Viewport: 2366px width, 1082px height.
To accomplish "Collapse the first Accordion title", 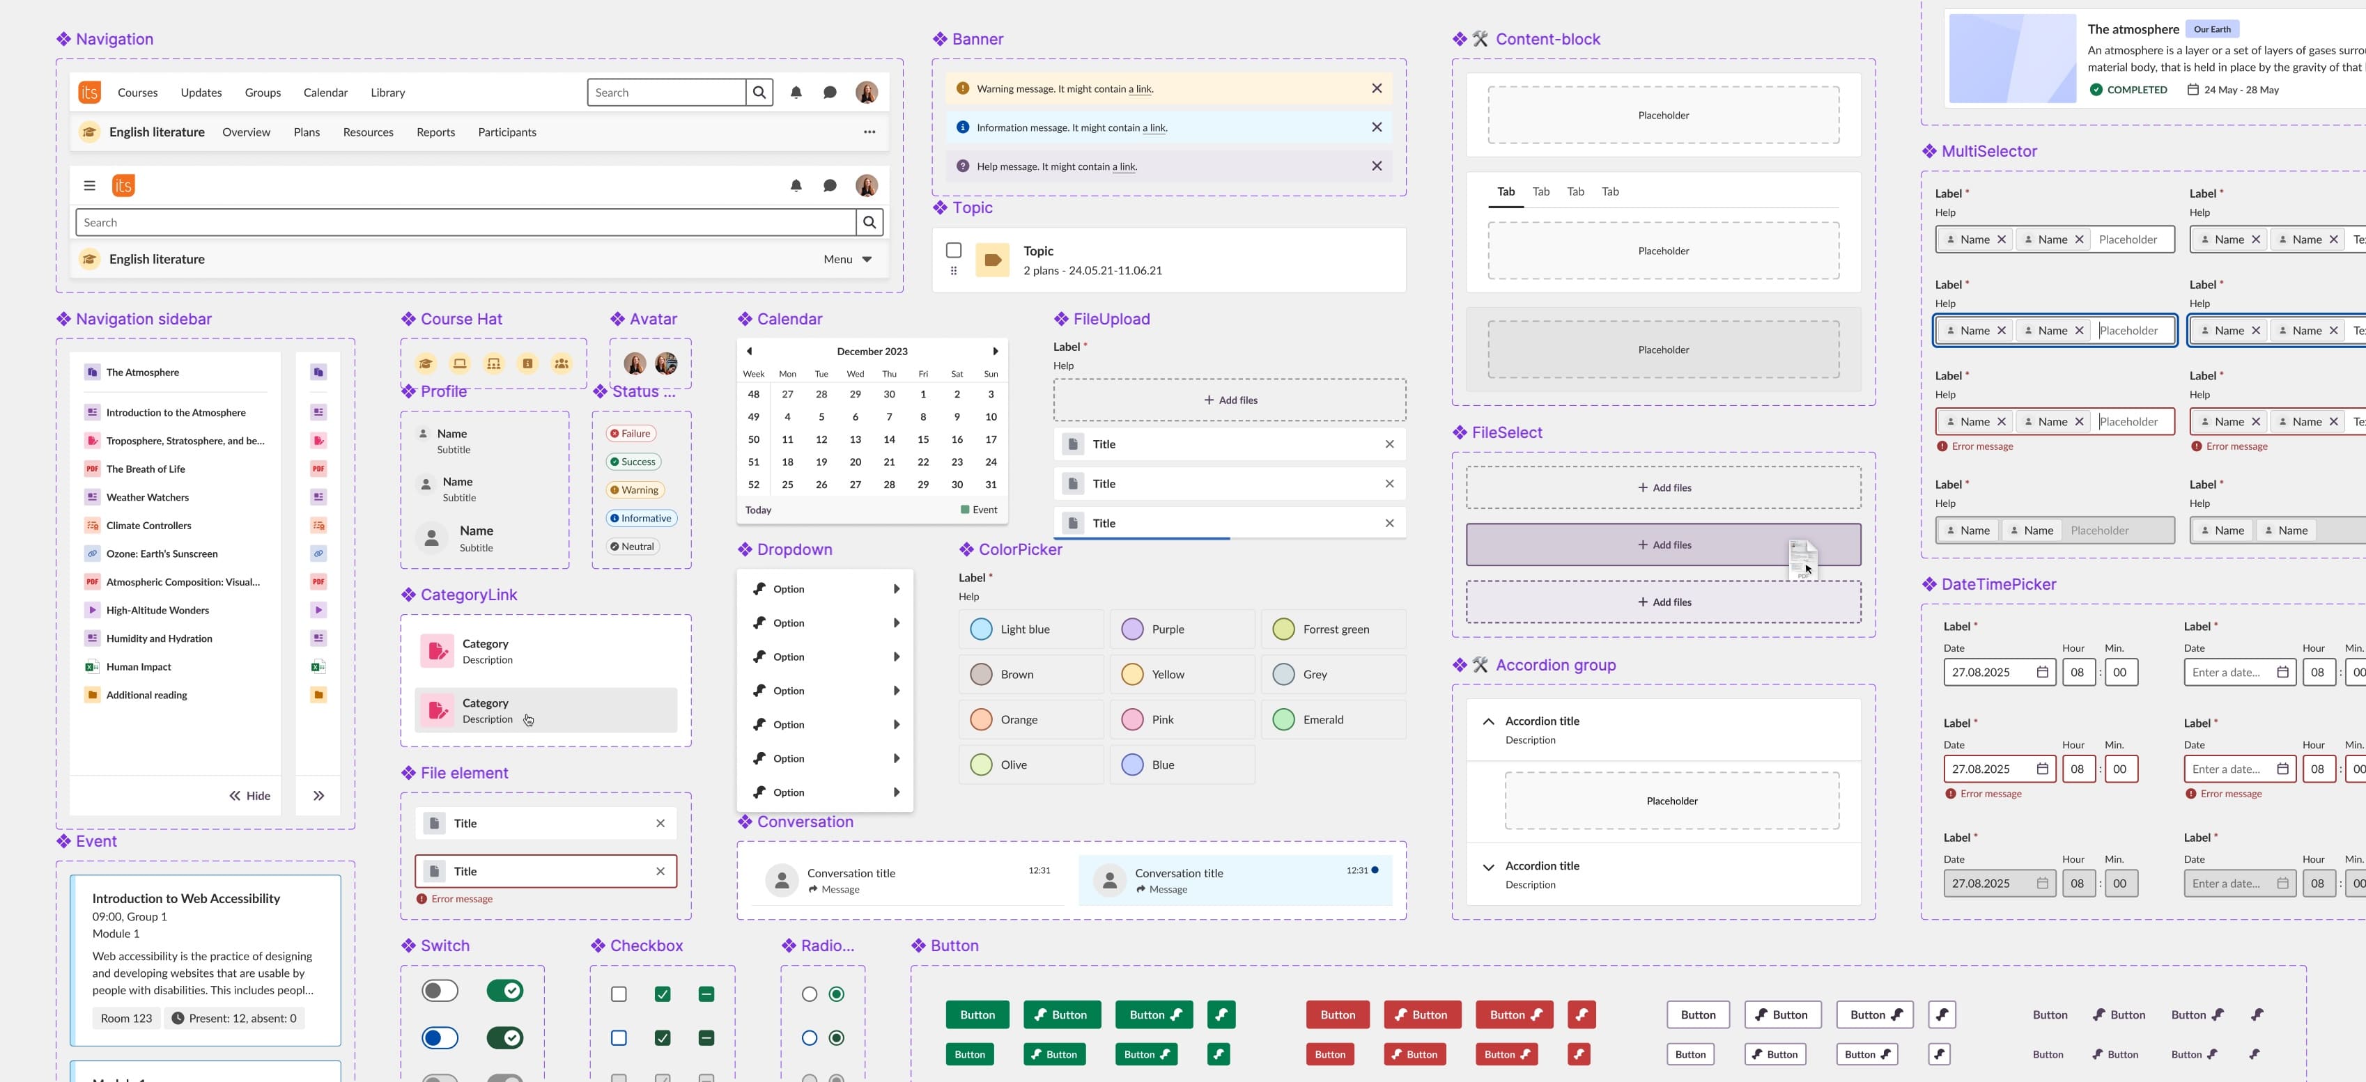I will pos(1490,721).
